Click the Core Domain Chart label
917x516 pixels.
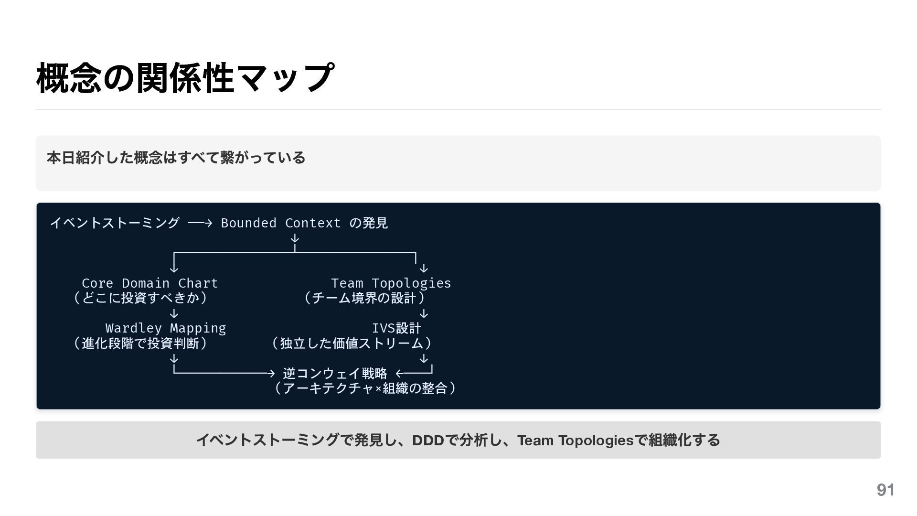tap(149, 283)
